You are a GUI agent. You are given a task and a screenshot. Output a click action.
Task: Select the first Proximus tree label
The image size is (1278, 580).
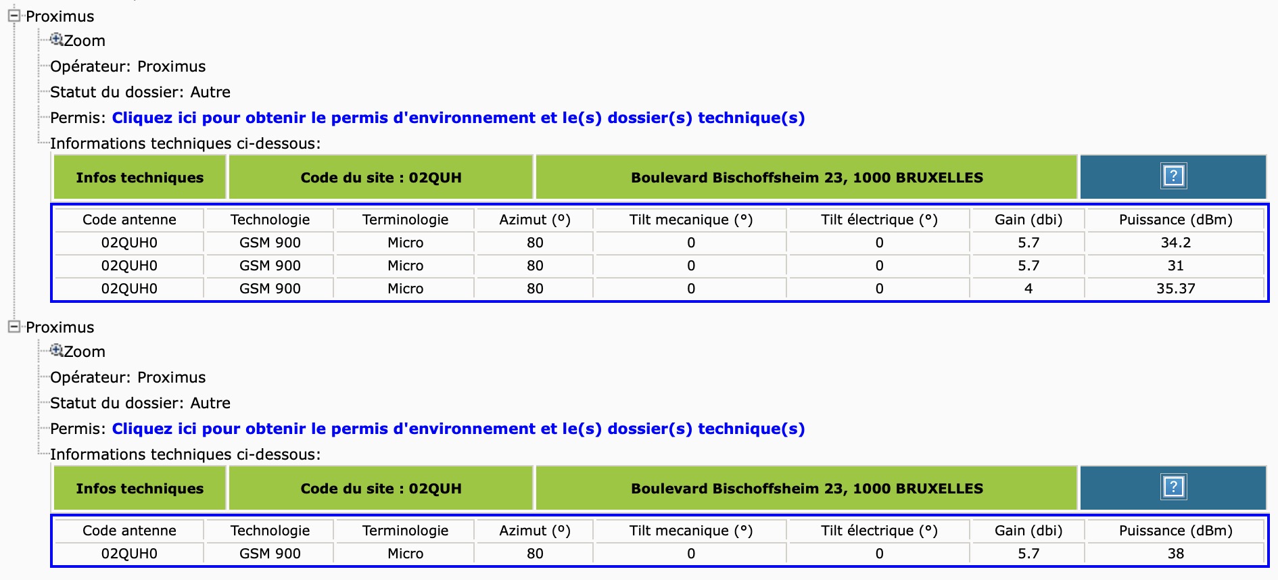[60, 16]
